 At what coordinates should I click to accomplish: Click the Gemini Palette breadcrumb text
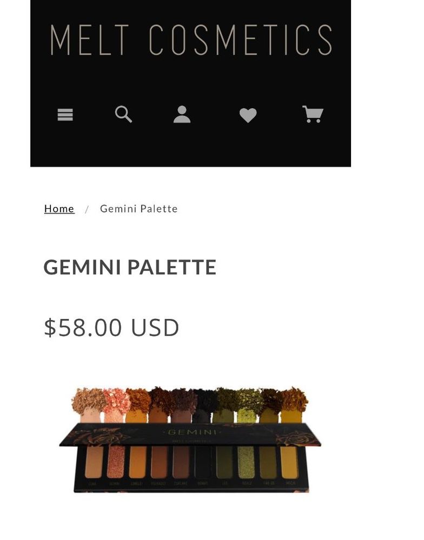139,209
